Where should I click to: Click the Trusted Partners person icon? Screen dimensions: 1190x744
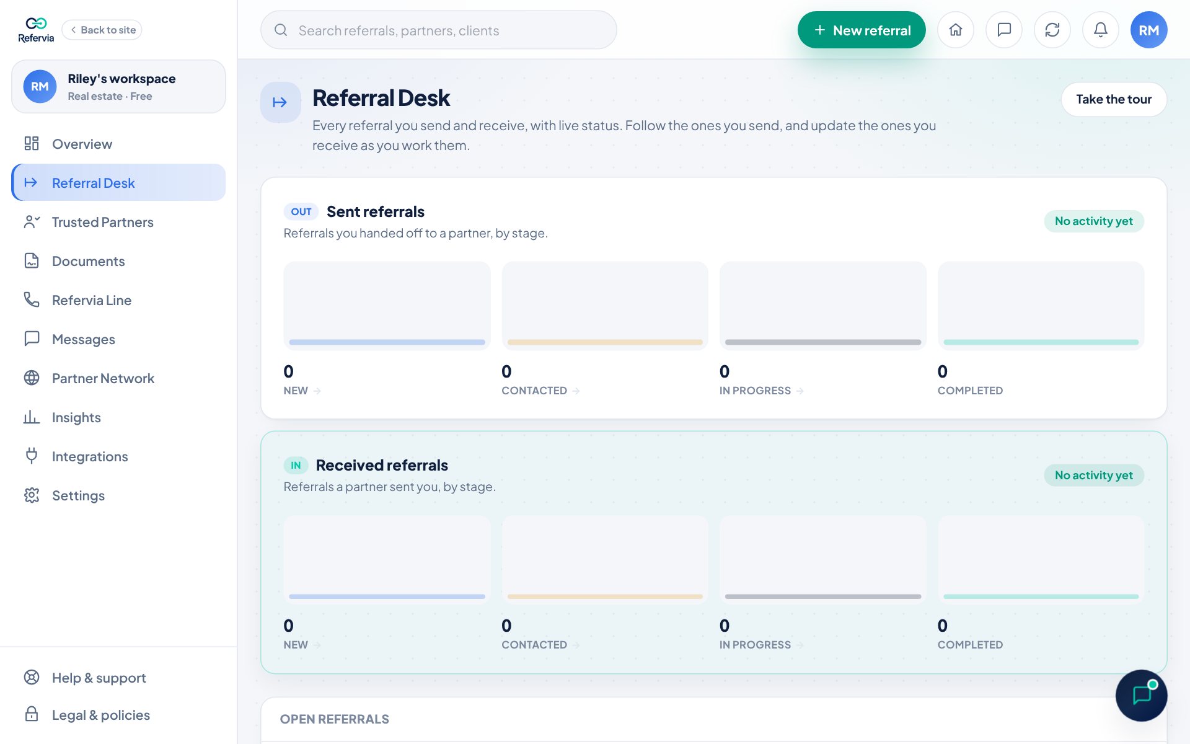(x=32, y=222)
